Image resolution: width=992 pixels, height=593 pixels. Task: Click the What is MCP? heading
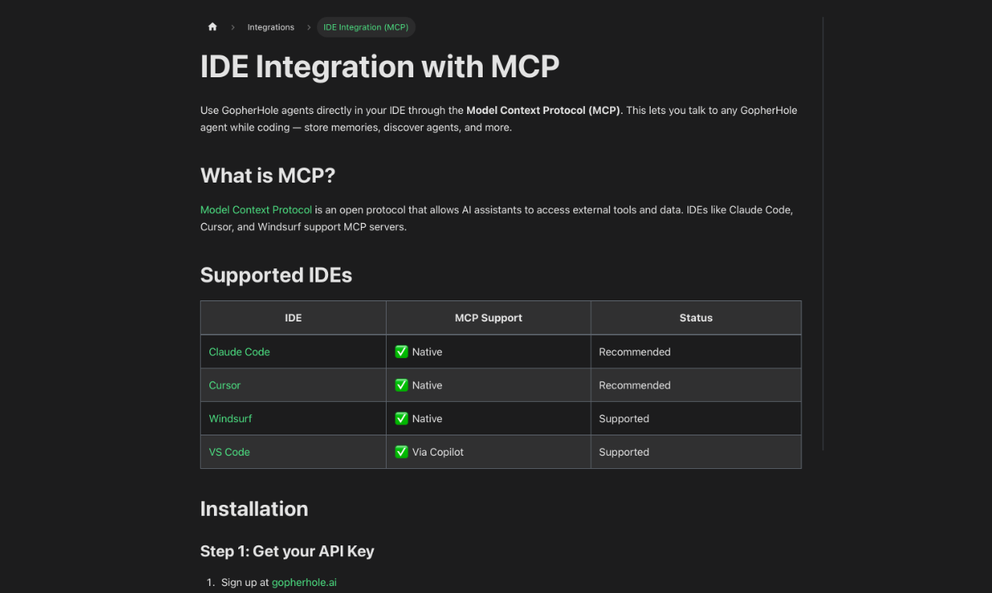[x=268, y=176]
